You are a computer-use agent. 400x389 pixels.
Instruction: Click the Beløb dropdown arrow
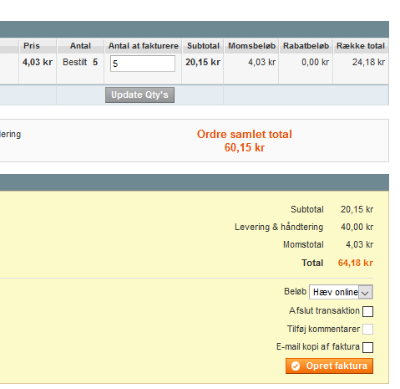click(x=366, y=292)
